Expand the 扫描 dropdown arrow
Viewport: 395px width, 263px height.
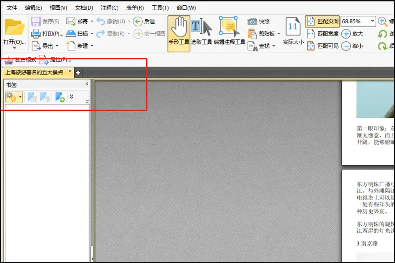(x=92, y=33)
